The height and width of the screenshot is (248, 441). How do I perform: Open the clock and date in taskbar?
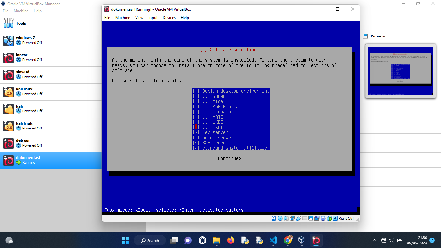pyautogui.click(x=417, y=240)
